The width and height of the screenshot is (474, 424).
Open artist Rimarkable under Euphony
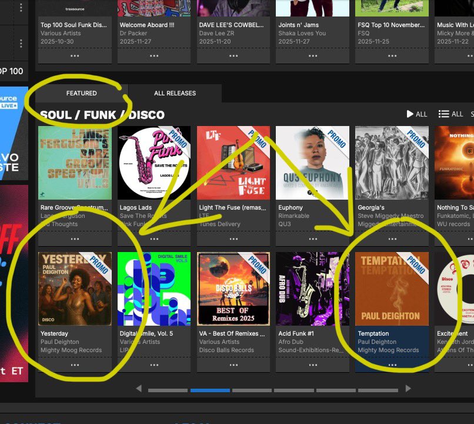pos(294,216)
